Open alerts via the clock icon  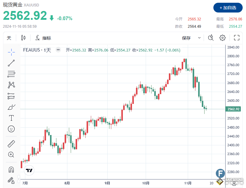click(210, 38)
